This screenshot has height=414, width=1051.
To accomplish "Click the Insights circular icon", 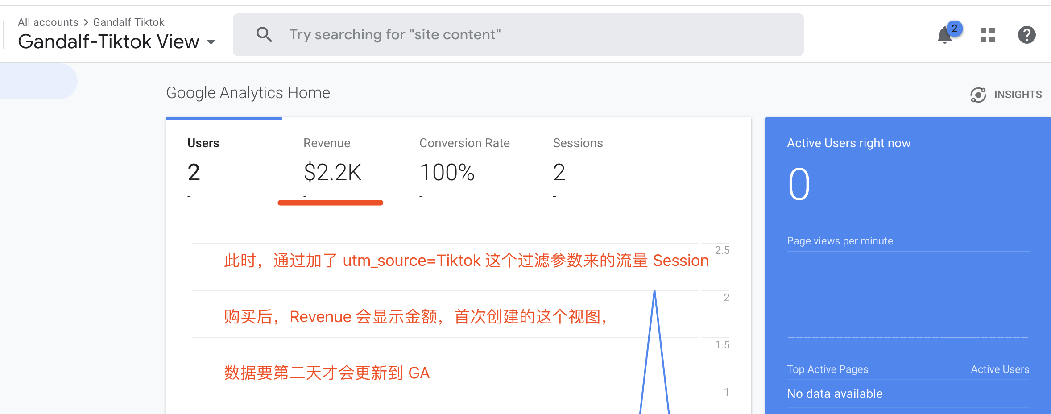I will pos(978,95).
